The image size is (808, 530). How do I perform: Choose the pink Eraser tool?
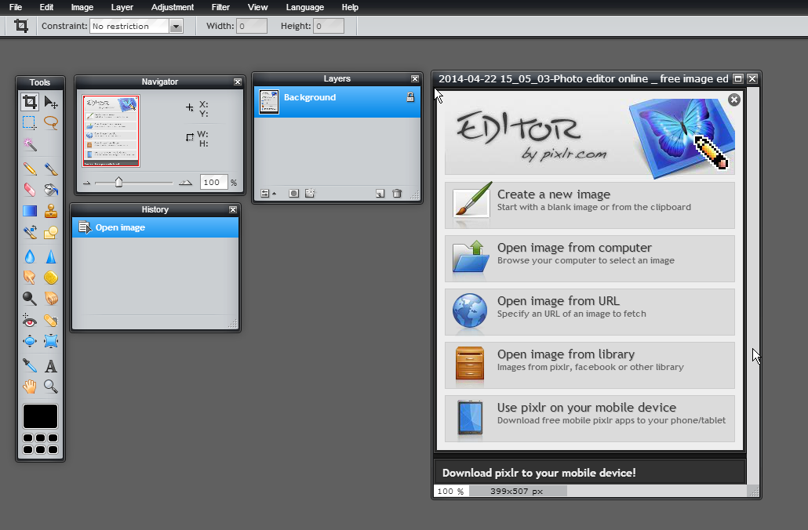pos(29,190)
